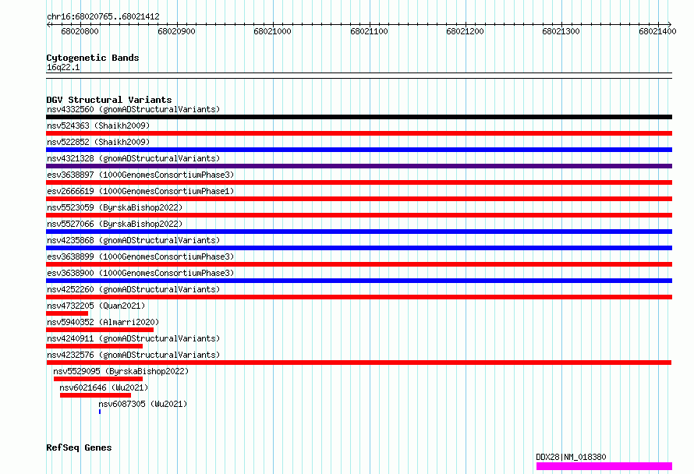Open nsv4235868 gnomADStructuralVariants label
The image size is (694, 474).
click(133, 240)
